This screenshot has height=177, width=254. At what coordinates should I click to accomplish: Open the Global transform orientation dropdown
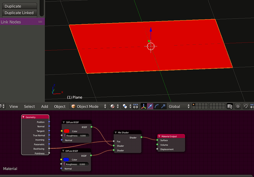pyautogui.click(x=178, y=107)
